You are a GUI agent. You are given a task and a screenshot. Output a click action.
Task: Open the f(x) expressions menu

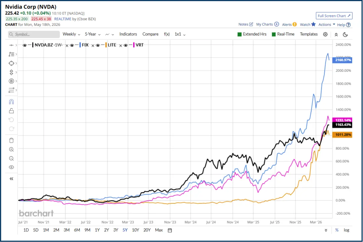167,34
